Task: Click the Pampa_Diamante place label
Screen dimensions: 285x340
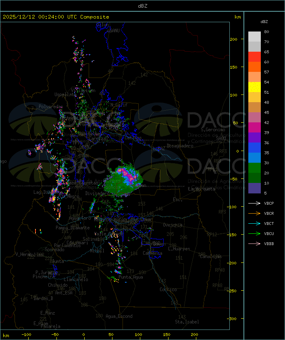Action: (x=73, y=228)
